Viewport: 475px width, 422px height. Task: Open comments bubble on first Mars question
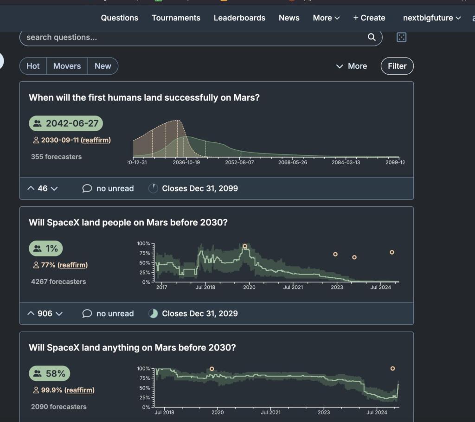87,188
